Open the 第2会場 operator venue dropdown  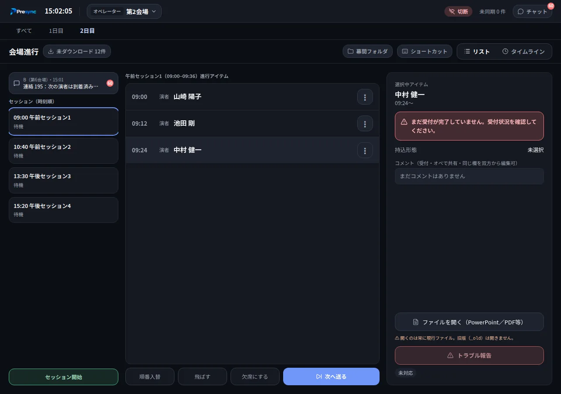(124, 11)
